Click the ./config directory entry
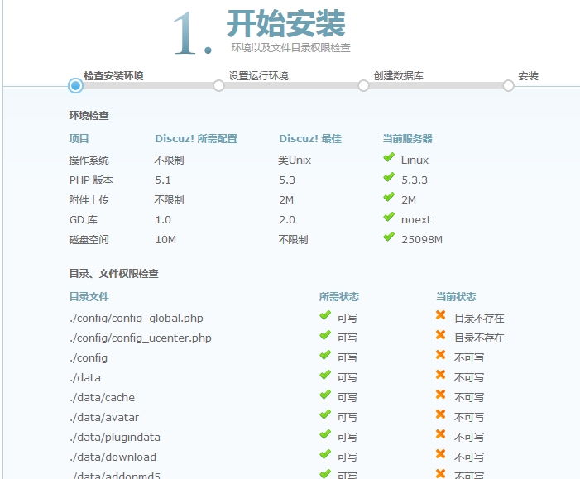The image size is (580, 479). 89,358
